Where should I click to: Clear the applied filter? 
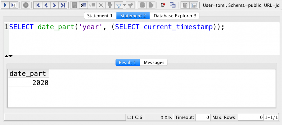pos(131,5)
